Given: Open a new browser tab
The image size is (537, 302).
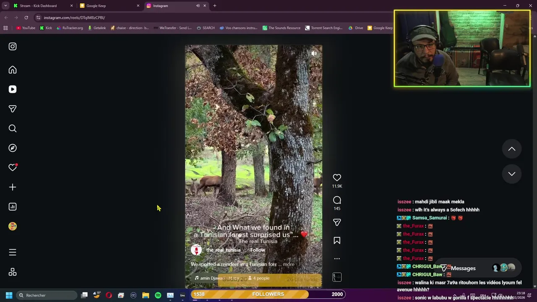Looking at the screenshot, I should pos(215,6).
